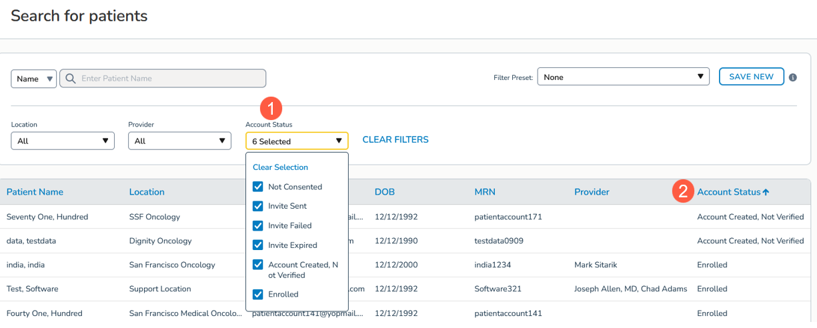Uncheck the Invite Sent checkbox
The image size is (817, 328).
258,206
